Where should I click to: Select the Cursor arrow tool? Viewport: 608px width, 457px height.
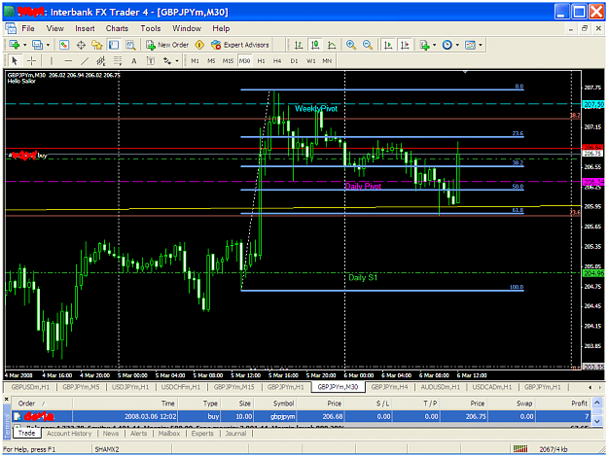pos(15,61)
